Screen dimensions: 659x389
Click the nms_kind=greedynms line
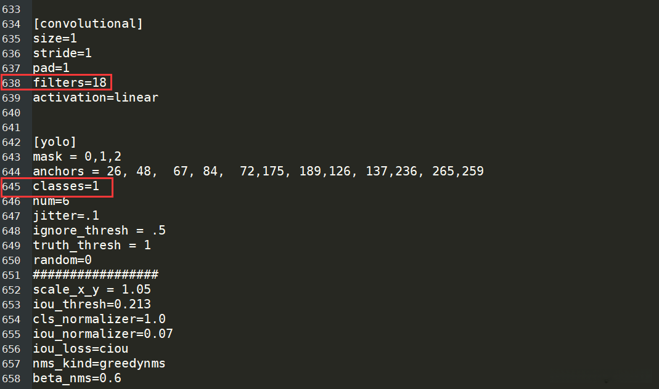[99, 363]
